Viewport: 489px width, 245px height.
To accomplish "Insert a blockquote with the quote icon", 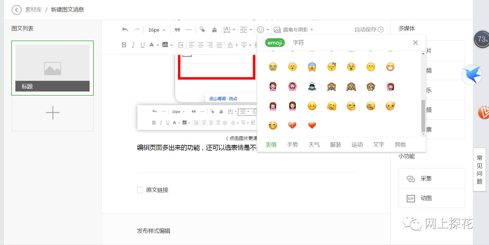I will click(178, 30).
